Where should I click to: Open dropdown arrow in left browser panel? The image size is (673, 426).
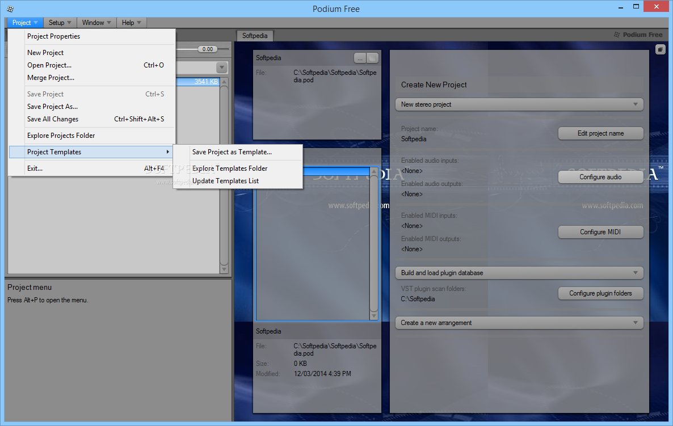pyautogui.click(x=222, y=68)
